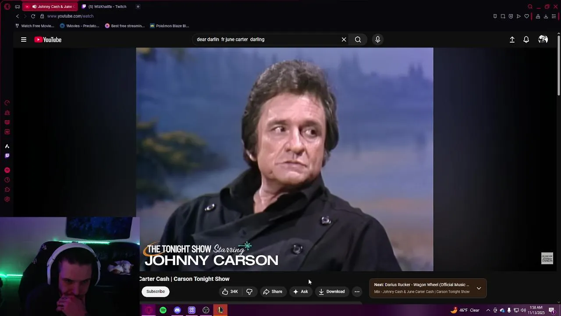
Task: Download the video
Action: [x=332, y=291]
